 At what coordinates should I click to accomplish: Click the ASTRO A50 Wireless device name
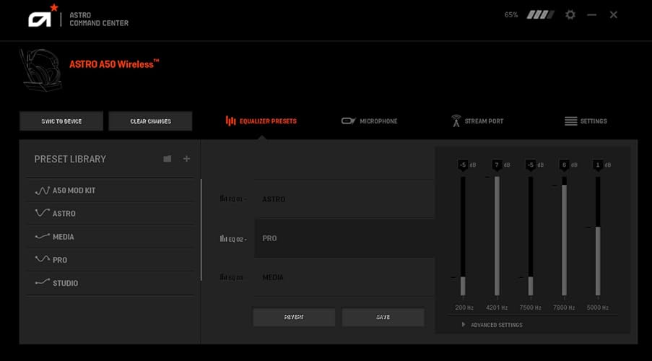[x=114, y=64]
